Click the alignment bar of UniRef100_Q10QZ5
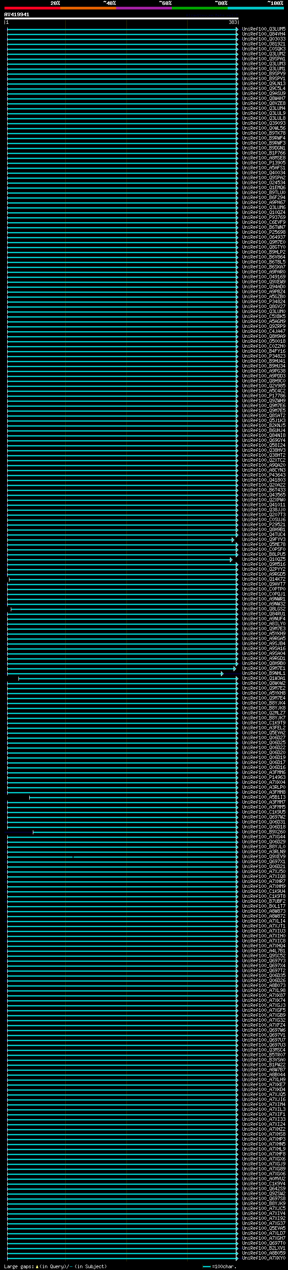The width and height of the screenshot is (288, 1270). click(x=120, y=560)
